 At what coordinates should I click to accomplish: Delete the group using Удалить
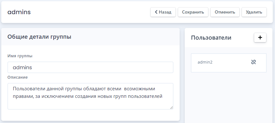pos(254,12)
